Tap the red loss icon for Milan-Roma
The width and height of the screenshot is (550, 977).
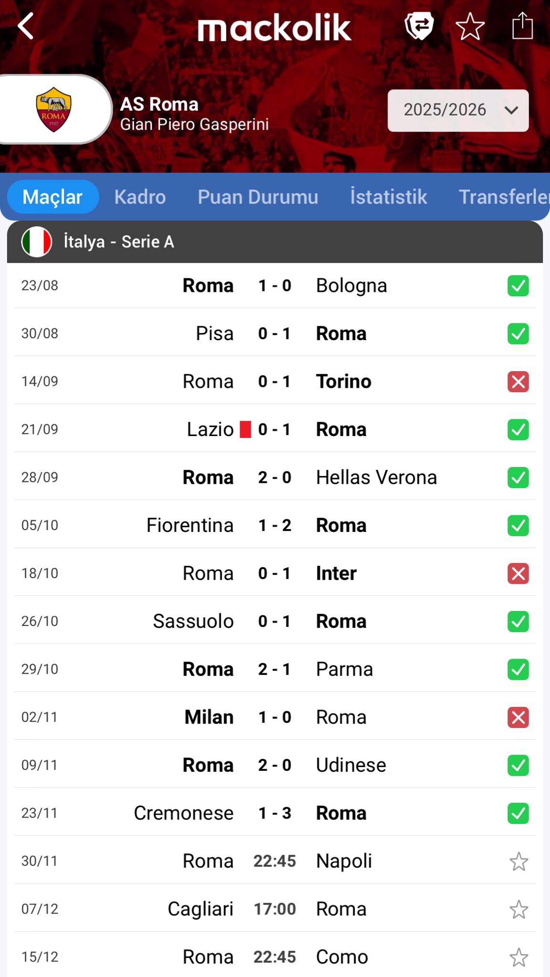coord(518,717)
